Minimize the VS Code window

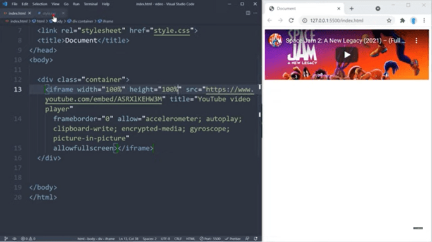pos(229,4)
